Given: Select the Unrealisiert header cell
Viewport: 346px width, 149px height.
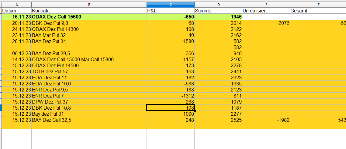Looking at the screenshot, I should click(x=266, y=11).
